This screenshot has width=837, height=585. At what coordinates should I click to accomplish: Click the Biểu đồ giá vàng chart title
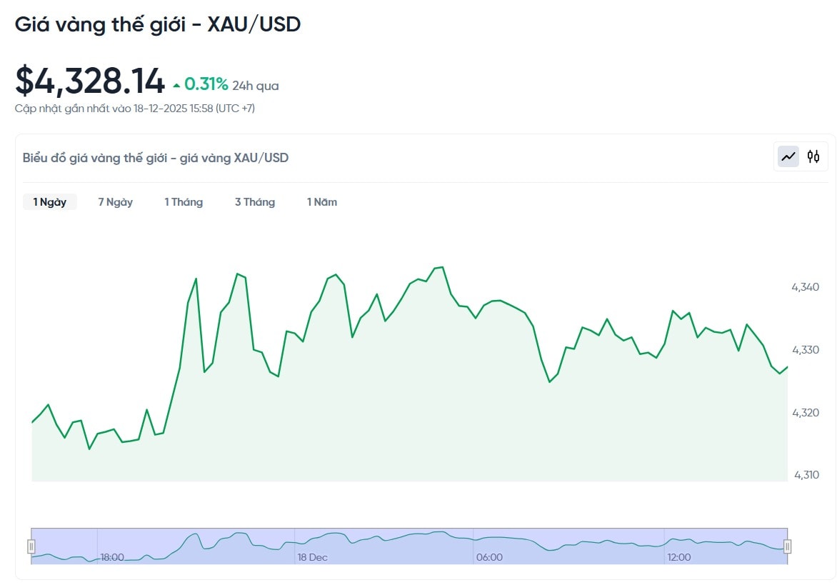coord(156,158)
